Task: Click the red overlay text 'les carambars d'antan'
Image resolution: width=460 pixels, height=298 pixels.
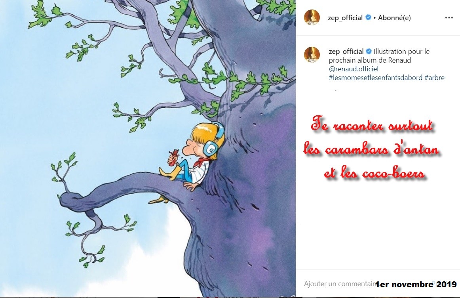Action: pyautogui.click(x=371, y=149)
